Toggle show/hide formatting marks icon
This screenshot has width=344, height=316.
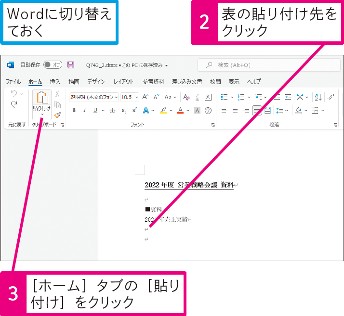(331, 97)
